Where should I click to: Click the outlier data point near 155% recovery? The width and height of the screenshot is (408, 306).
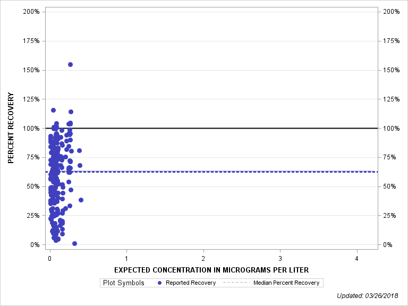(x=70, y=64)
